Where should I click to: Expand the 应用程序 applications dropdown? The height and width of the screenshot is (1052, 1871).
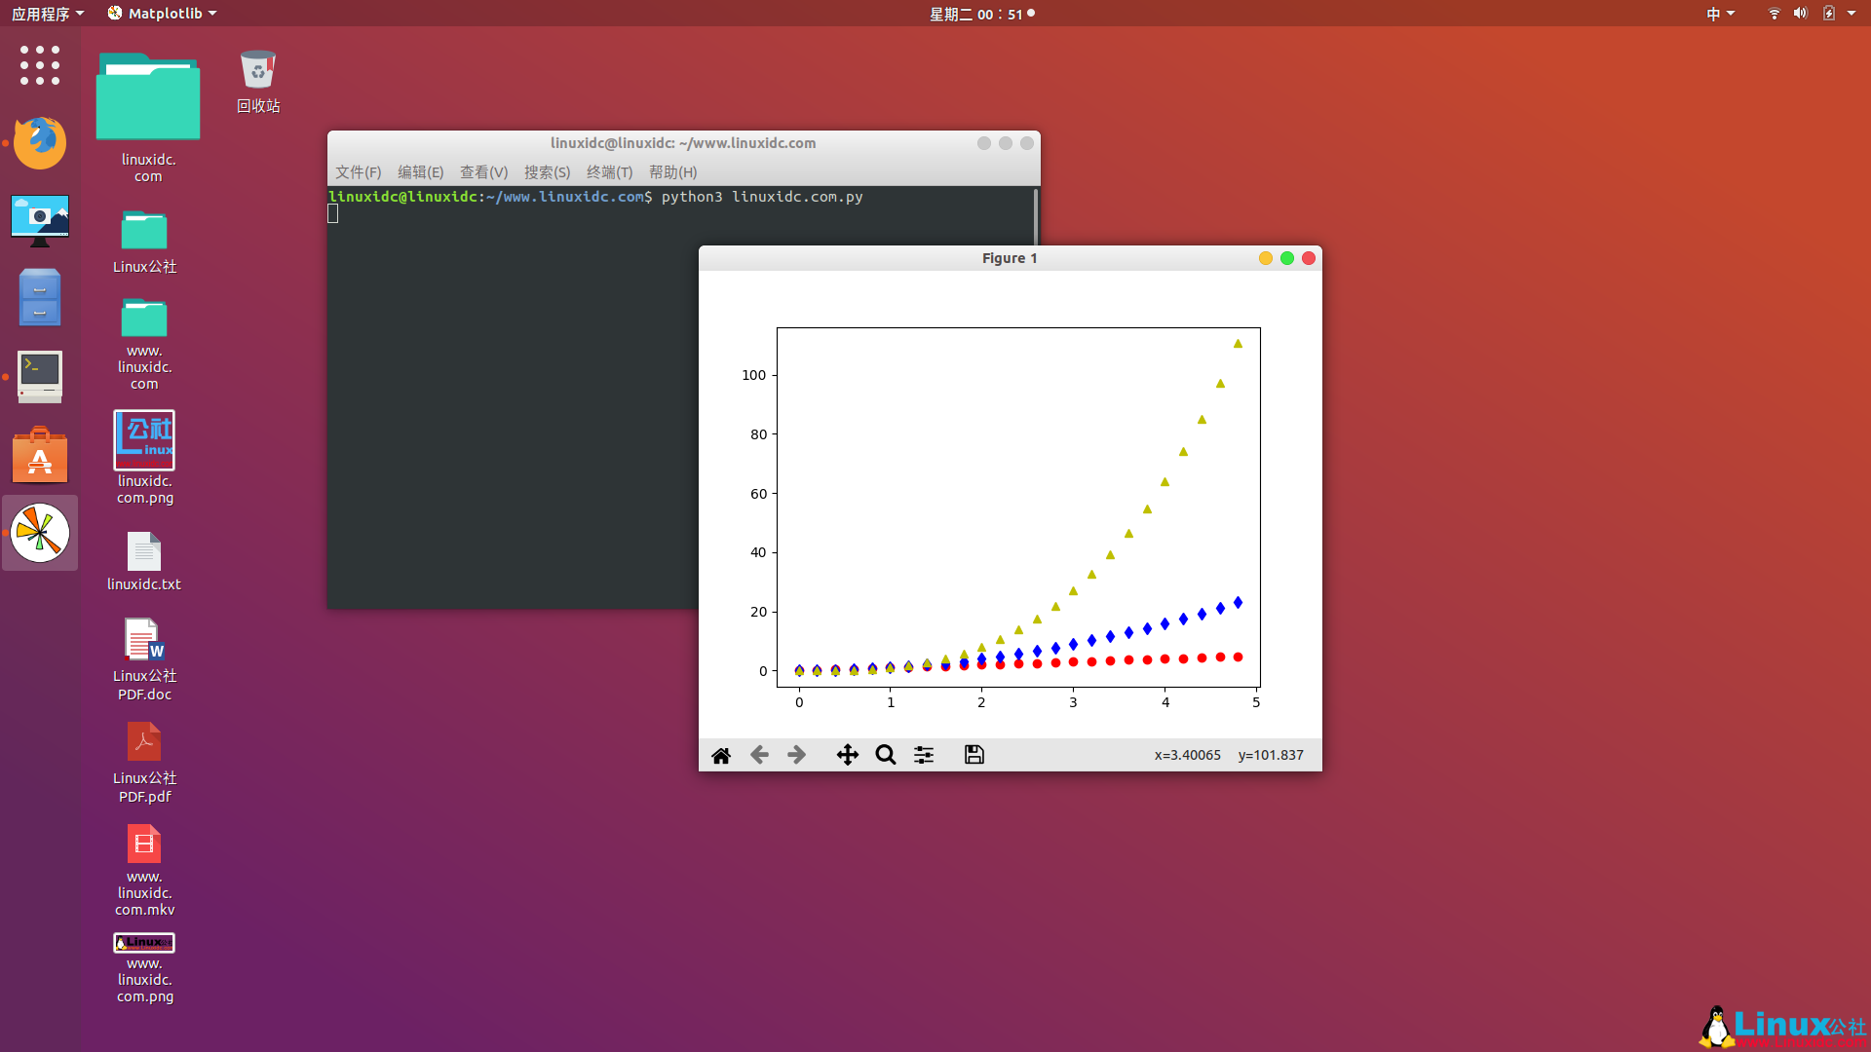click(47, 14)
